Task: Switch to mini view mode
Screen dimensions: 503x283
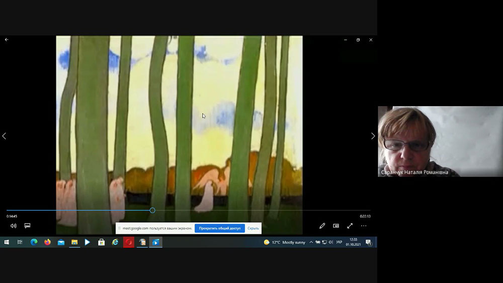Action: click(x=336, y=226)
